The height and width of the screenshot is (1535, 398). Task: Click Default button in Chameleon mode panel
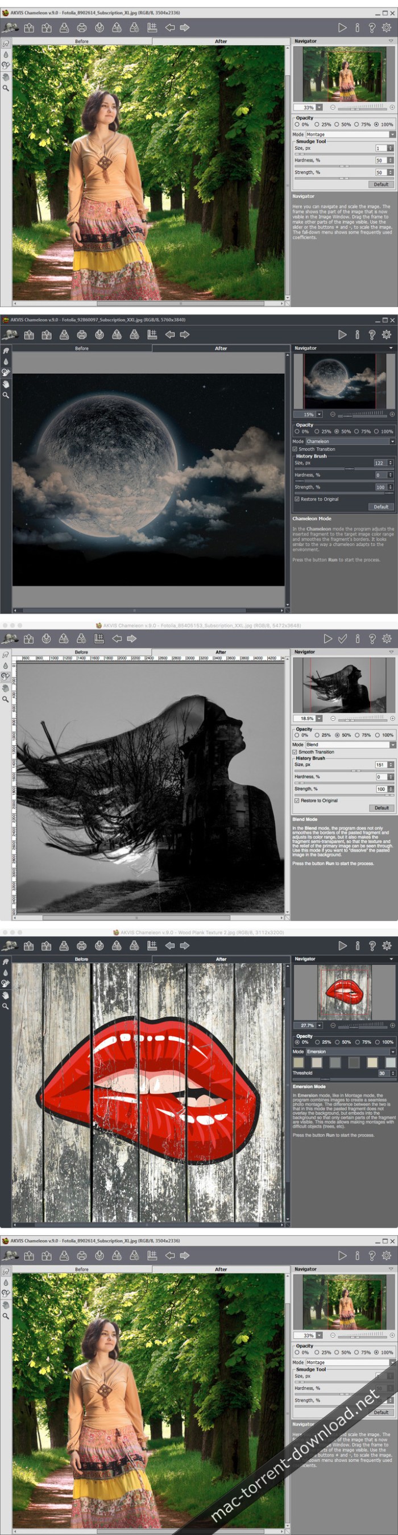[x=382, y=507]
